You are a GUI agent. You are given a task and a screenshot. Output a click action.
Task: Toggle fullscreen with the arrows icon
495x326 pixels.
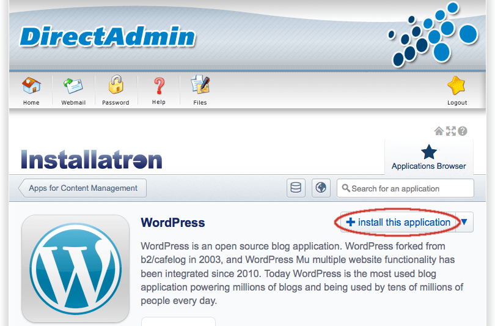pyautogui.click(x=451, y=131)
